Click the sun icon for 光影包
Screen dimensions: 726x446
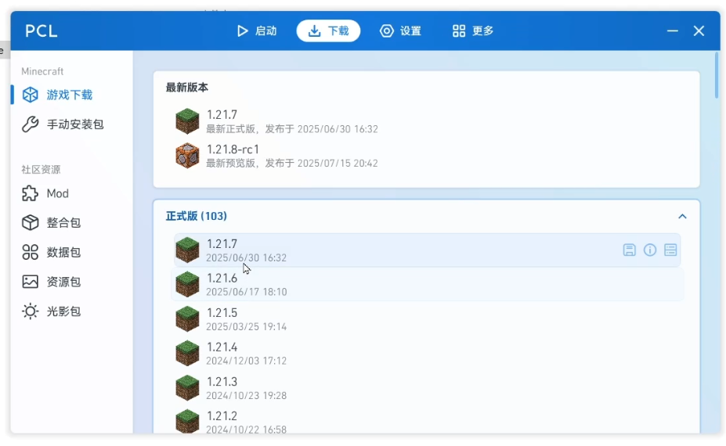pyautogui.click(x=30, y=311)
